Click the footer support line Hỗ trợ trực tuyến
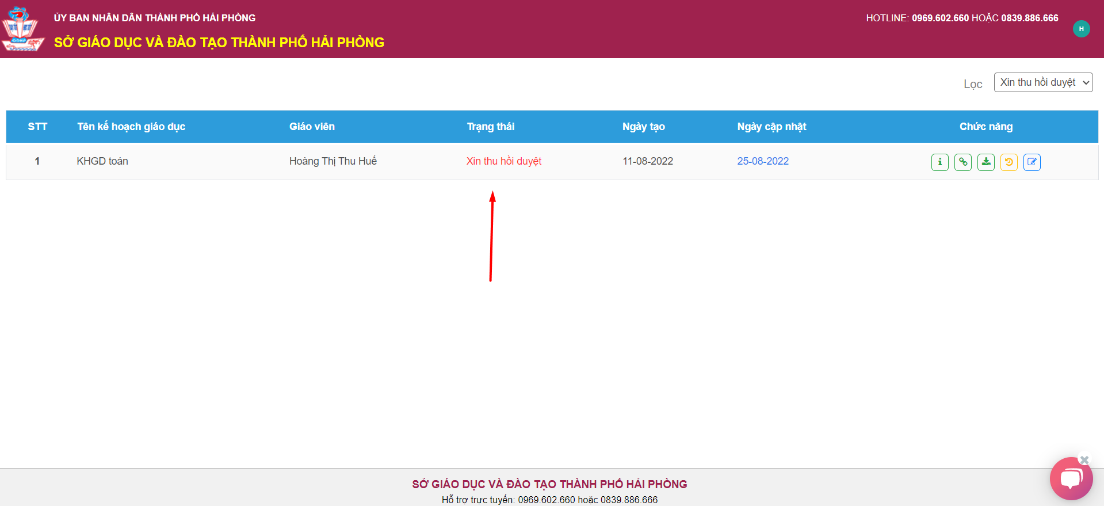The height and width of the screenshot is (506, 1104). coord(549,500)
